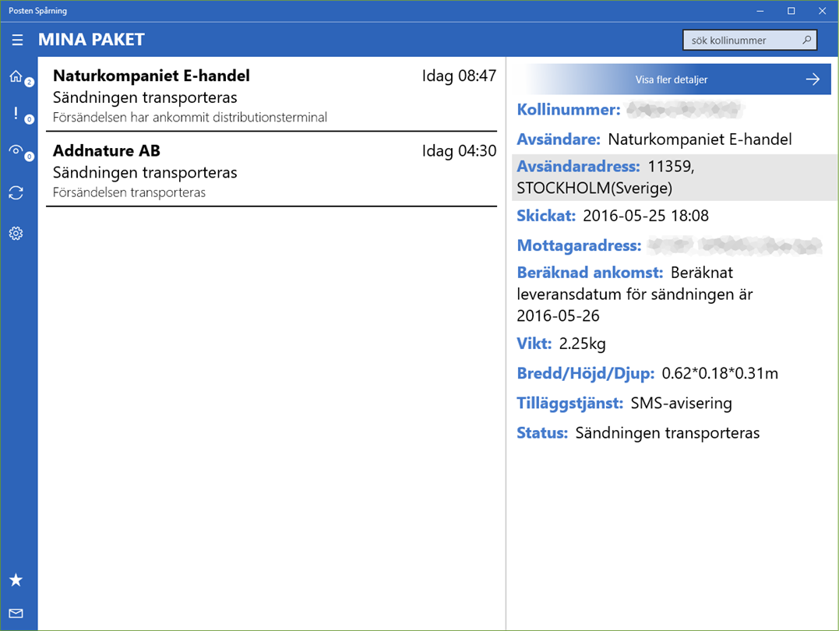The height and width of the screenshot is (631, 839).
Task: Click the search magnifier icon
Action: [x=807, y=40]
